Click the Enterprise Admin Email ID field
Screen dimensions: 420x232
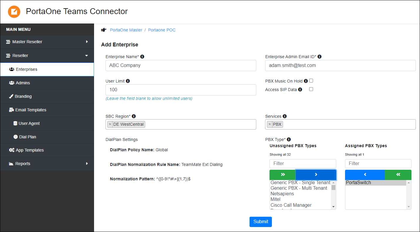pyautogui.click(x=340, y=65)
